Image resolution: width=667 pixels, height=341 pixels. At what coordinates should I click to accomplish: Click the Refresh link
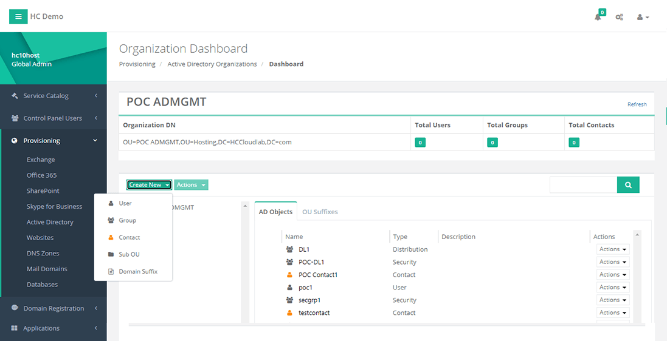(637, 104)
